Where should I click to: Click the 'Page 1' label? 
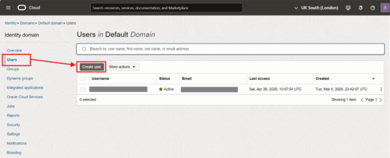pos(371,100)
